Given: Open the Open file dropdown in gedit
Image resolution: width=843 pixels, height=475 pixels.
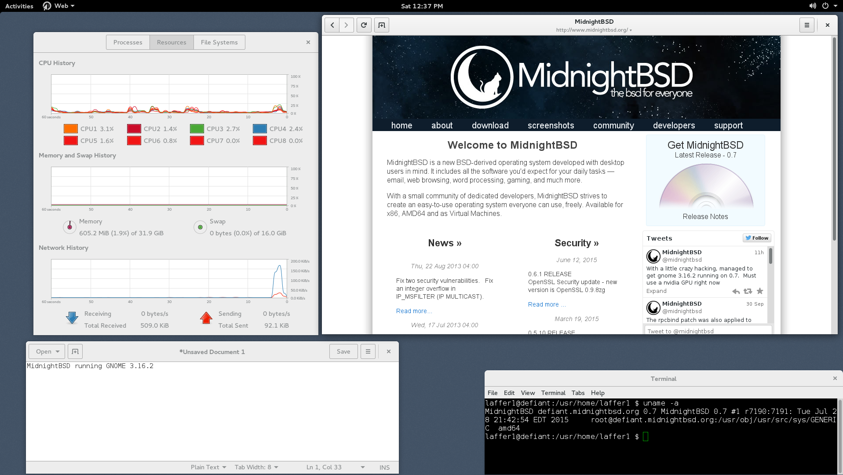Looking at the screenshot, I should [46, 351].
